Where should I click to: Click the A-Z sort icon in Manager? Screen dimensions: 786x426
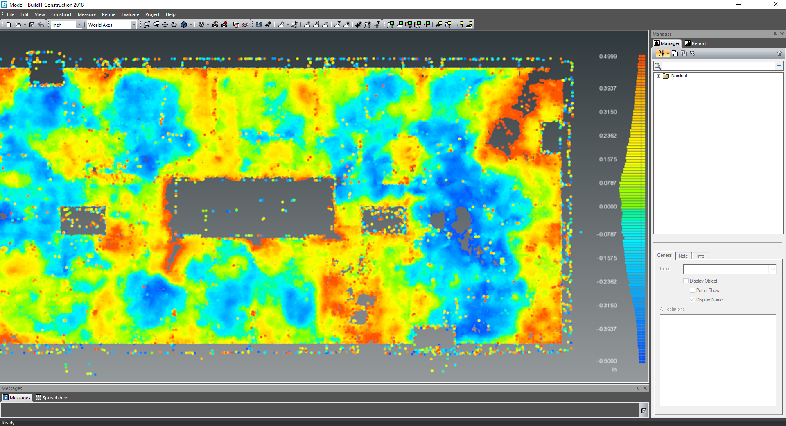[660, 53]
